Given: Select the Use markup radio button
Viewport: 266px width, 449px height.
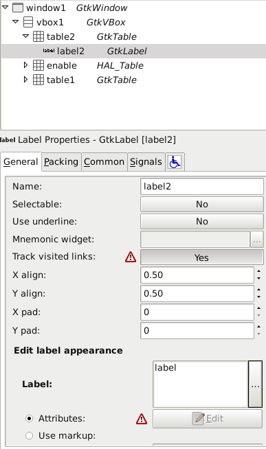Looking at the screenshot, I should 29,435.
